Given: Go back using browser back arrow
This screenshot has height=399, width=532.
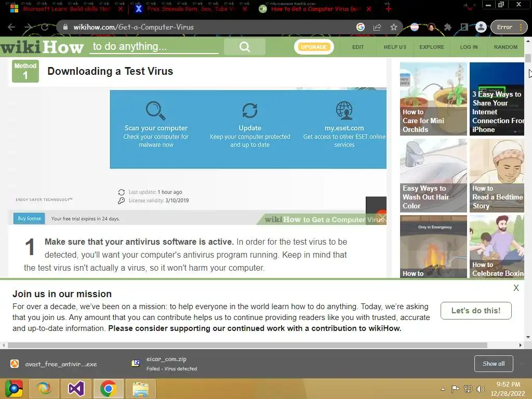Looking at the screenshot, I should (11, 27).
